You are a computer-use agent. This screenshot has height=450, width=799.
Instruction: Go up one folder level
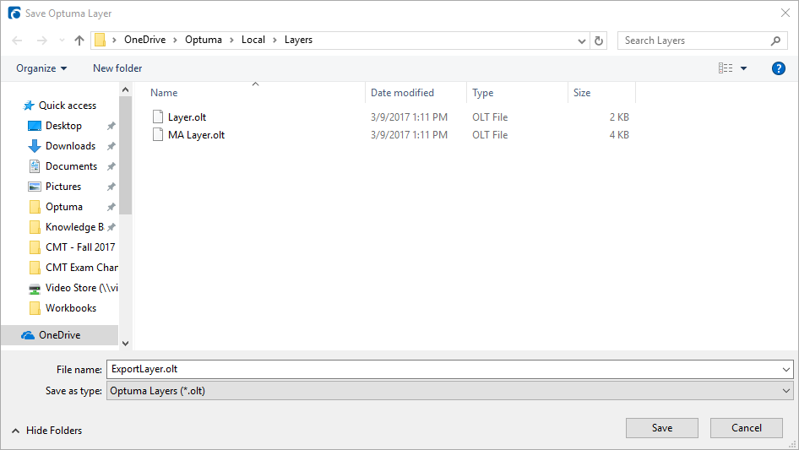[79, 41]
